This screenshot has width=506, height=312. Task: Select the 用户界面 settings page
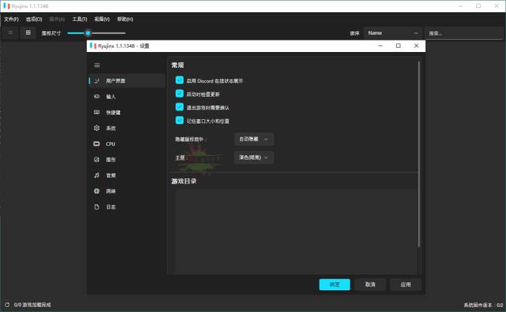[126, 81]
